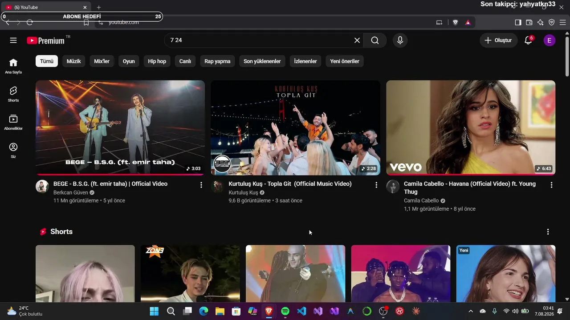The height and width of the screenshot is (320, 570).
Task: Run the search with the magnifier button
Action: tap(375, 40)
